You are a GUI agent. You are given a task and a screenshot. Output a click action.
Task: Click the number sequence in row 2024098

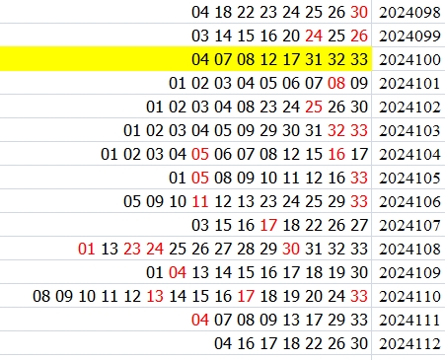[279, 12]
